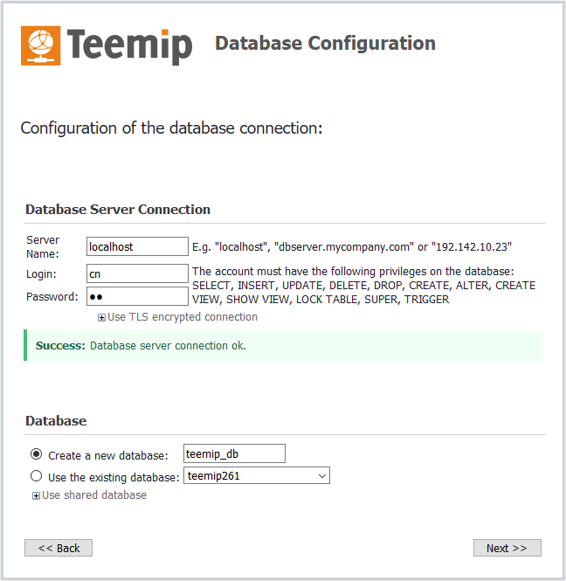Expand TLS options via the plus icon
566x581 pixels.
tap(101, 318)
